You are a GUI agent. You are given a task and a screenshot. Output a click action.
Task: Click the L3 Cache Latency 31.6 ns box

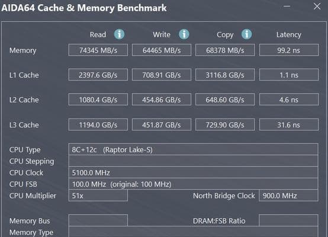(x=289, y=124)
